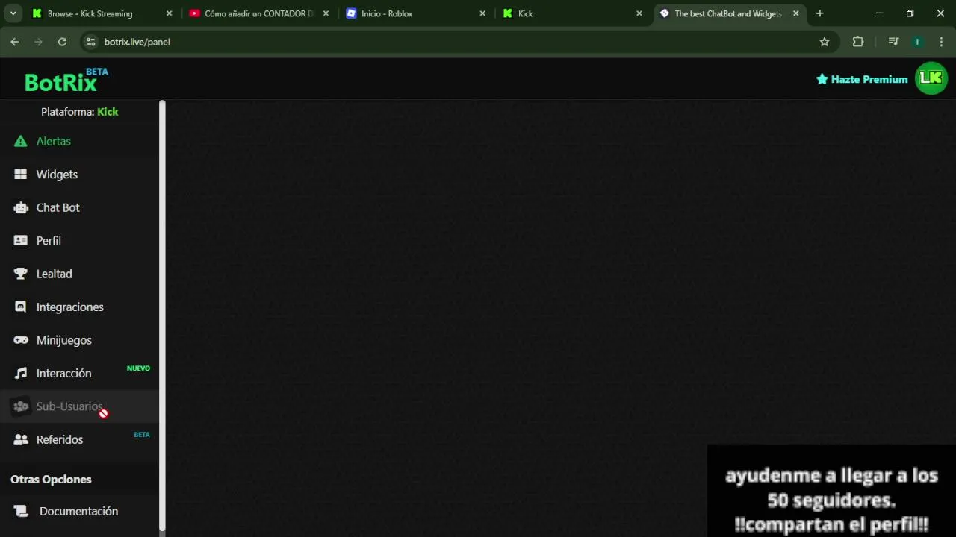Click the Minijuegos gamepad icon
956x537 pixels.
pyautogui.click(x=21, y=340)
